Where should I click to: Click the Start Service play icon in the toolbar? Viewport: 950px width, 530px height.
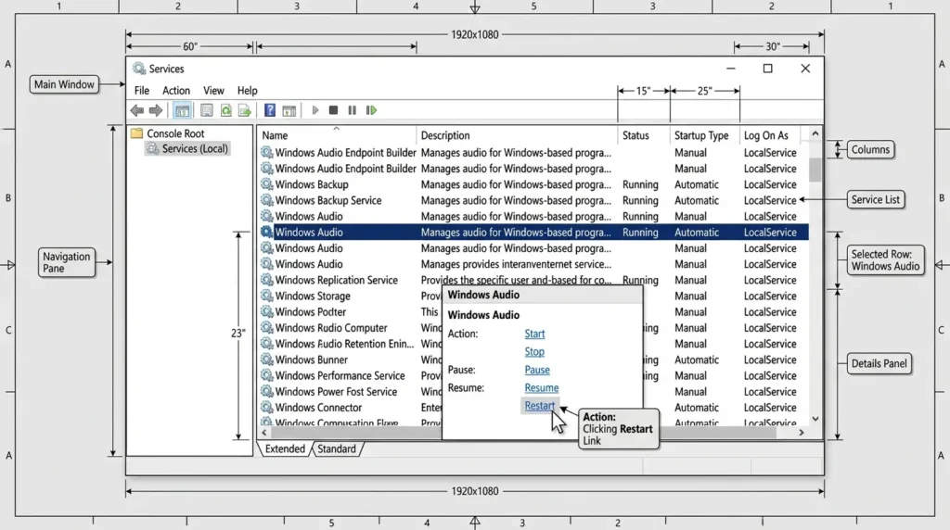coord(315,110)
